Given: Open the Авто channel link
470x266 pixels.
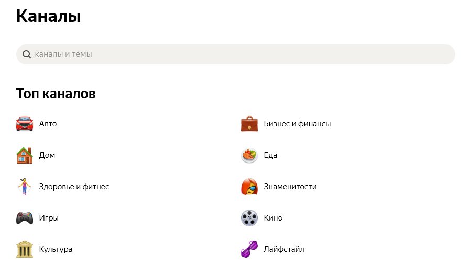Looking at the screenshot, I should tap(48, 124).
